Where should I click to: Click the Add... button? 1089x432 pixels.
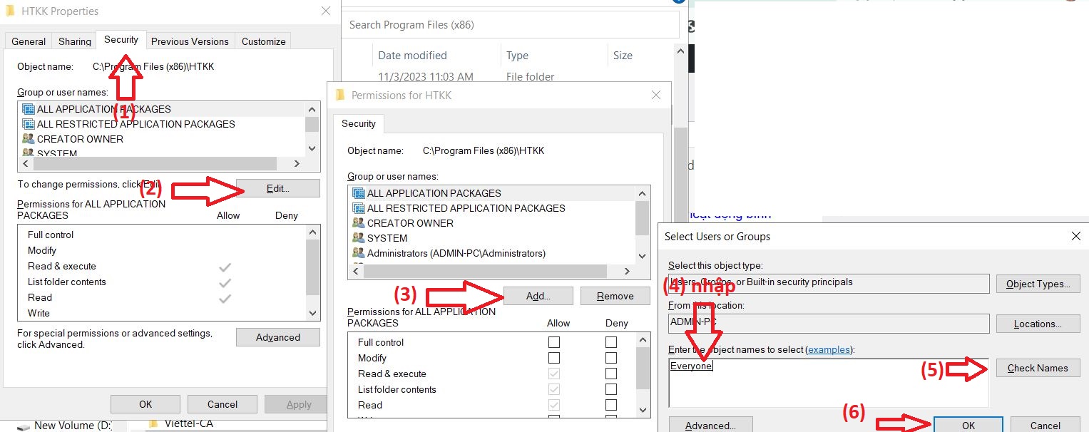point(538,296)
